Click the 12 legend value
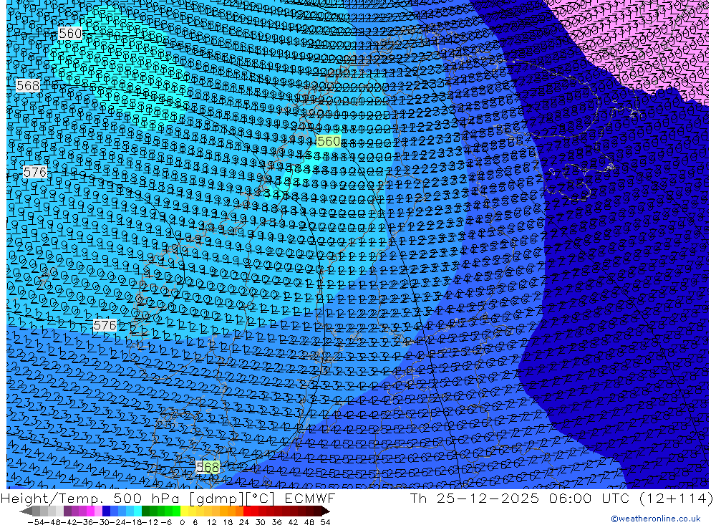Image resolution: width=716 pixels, height=525 pixels. 211,522
